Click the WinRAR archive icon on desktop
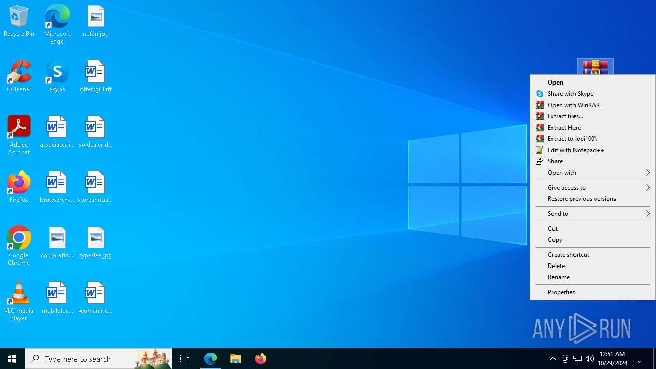This screenshot has height=369, width=656. tap(595, 67)
